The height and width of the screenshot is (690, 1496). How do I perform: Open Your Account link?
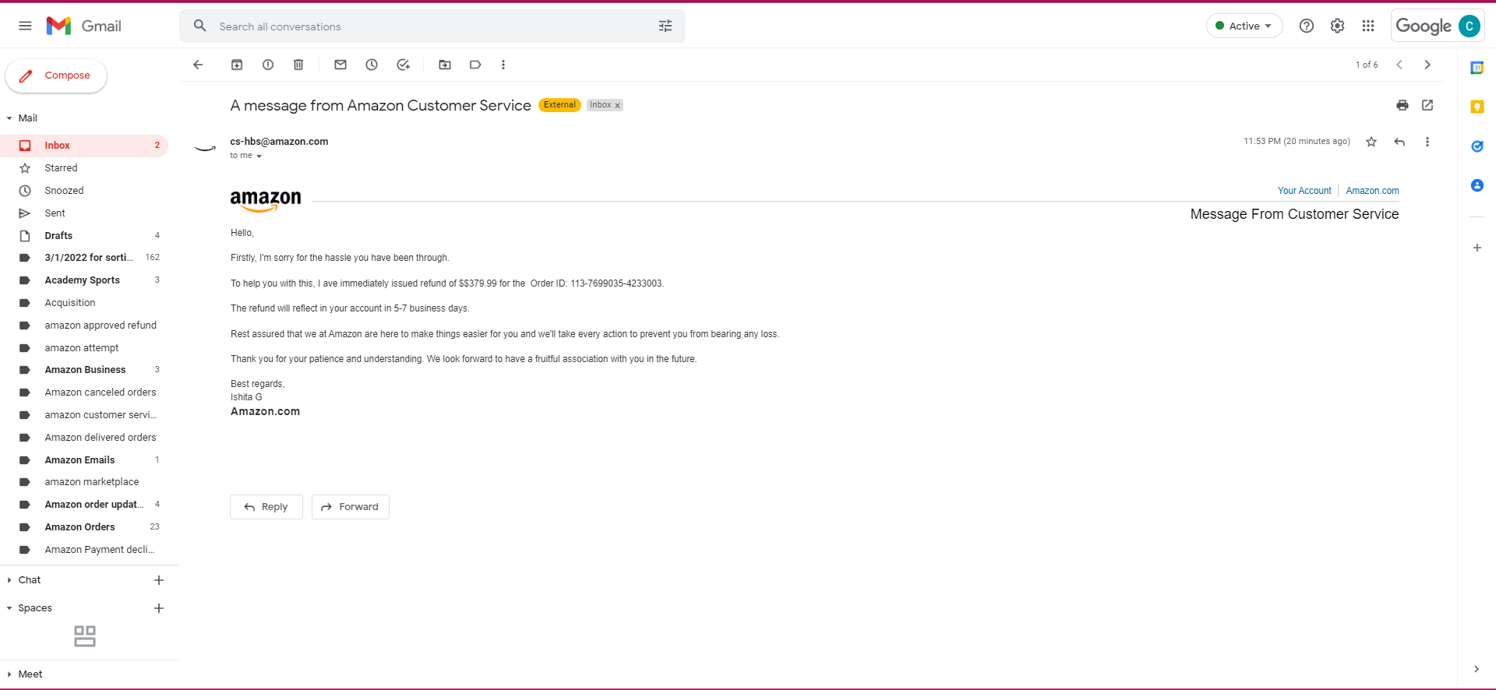(x=1304, y=191)
